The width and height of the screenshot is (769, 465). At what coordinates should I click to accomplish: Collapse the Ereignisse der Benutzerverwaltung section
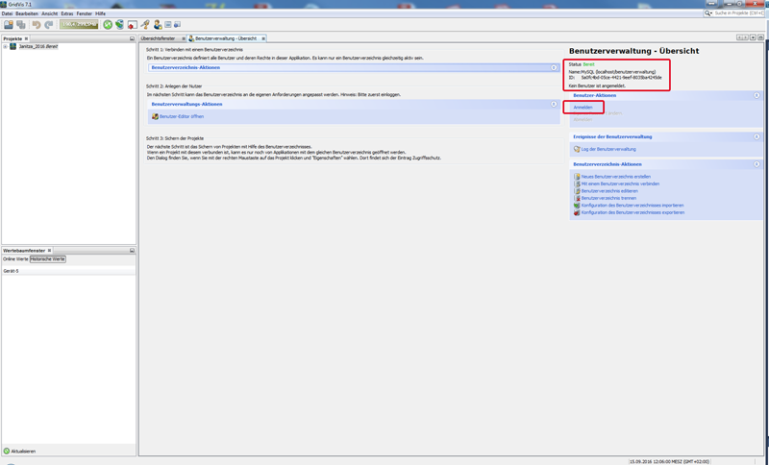(x=757, y=136)
